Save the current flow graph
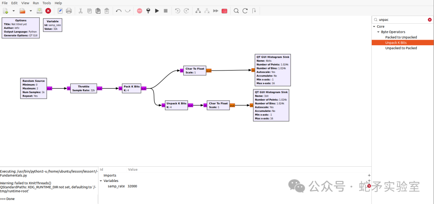This screenshot has height=204, width=434. click(39, 11)
